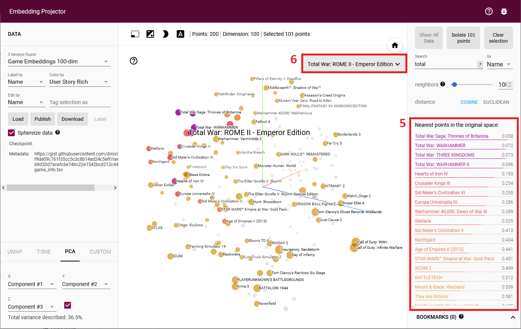The image size is (521, 329).
Task: Click the data panel horizontal scrollbar
Action: (x=51, y=188)
